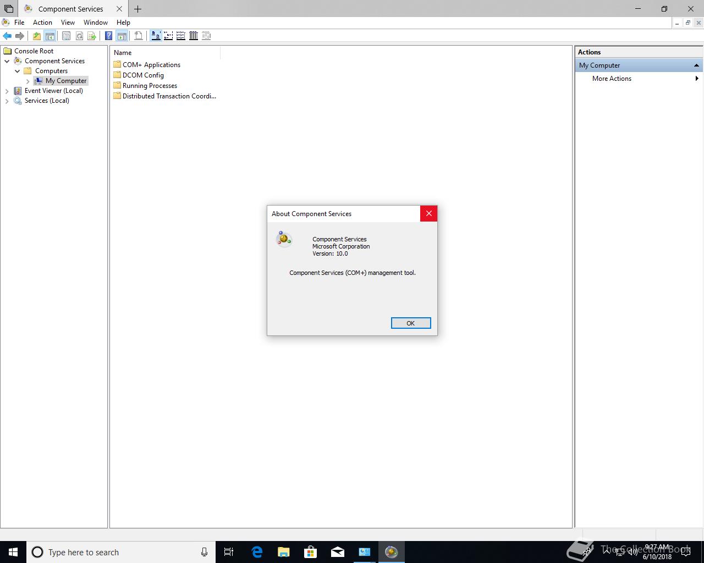Launch Microsoft Edge from the taskbar
Image resolution: width=704 pixels, height=563 pixels.
click(257, 552)
